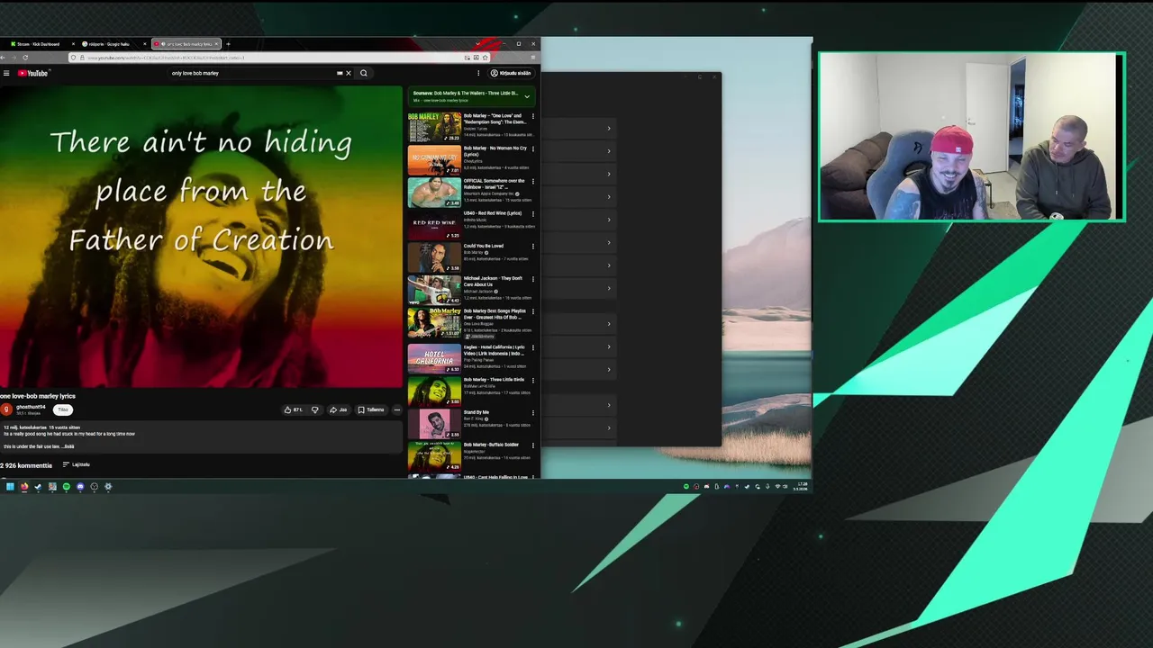Viewport: 1153px width, 648px height.
Task: Open the ghosthunt94 channel name link
Action: [31, 407]
